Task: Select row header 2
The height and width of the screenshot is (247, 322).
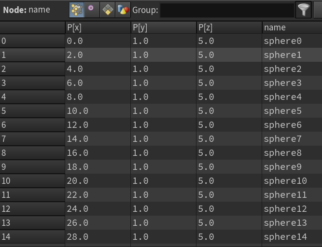Action: (x=32, y=69)
